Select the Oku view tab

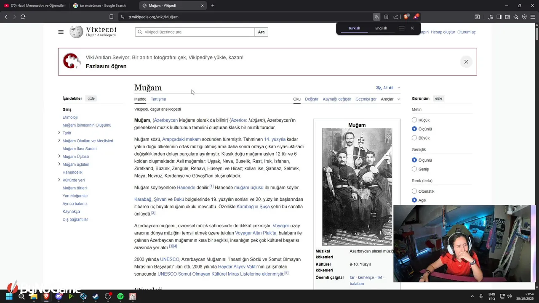point(297,99)
